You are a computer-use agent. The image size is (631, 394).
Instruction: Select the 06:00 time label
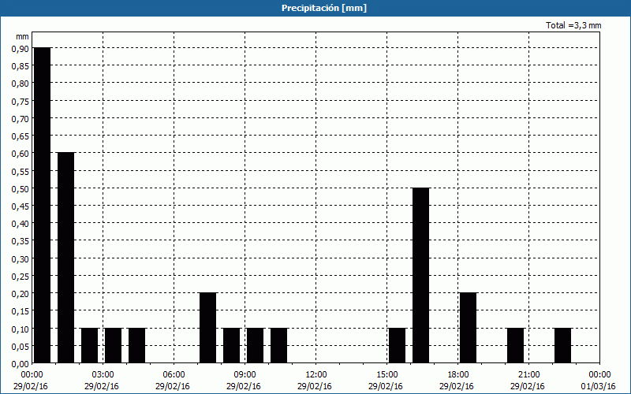point(174,375)
